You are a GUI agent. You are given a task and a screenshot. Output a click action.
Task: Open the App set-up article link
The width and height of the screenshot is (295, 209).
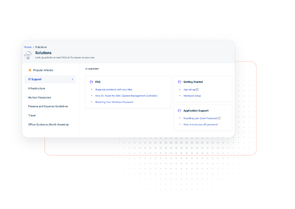(x=189, y=89)
